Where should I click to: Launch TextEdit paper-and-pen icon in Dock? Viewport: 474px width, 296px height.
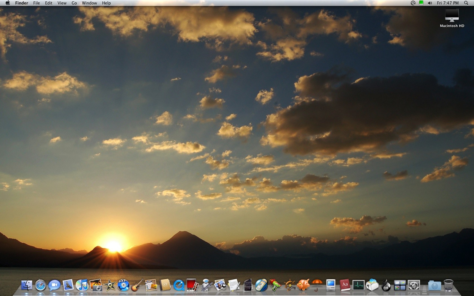click(x=234, y=285)
